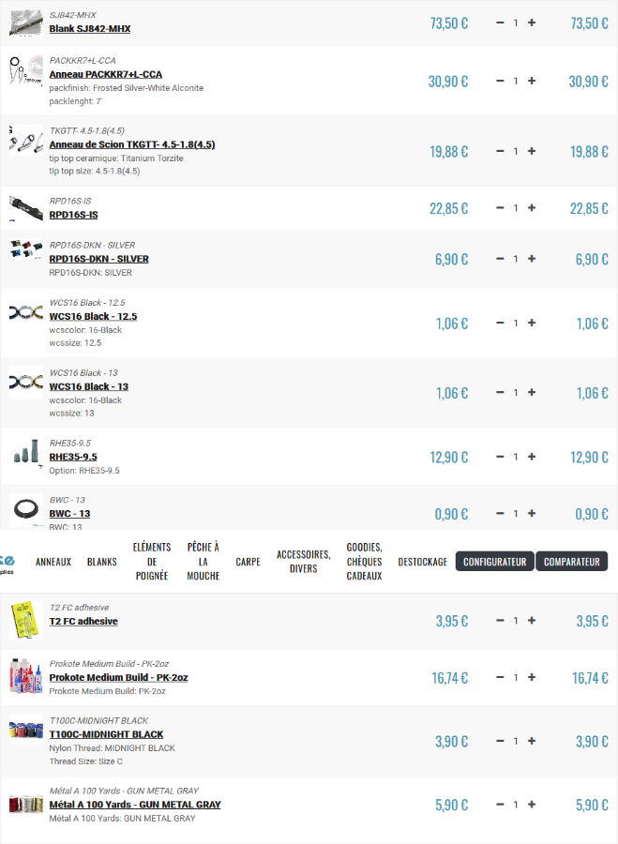Click the Prokote Medium Build thumbnail
Screen dimensions: 618x844
tap(25, 677)
